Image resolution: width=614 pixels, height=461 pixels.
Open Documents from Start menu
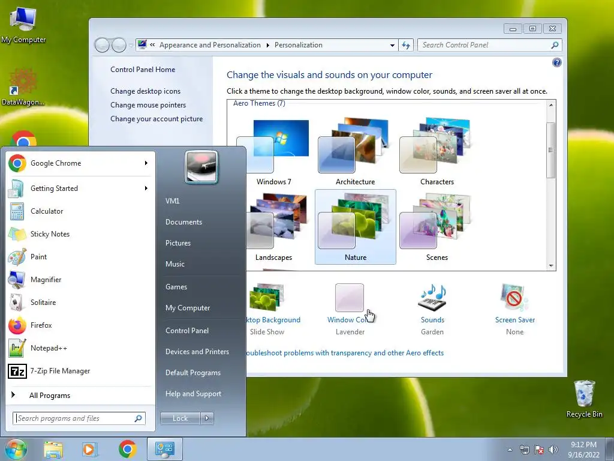[183, 222]
